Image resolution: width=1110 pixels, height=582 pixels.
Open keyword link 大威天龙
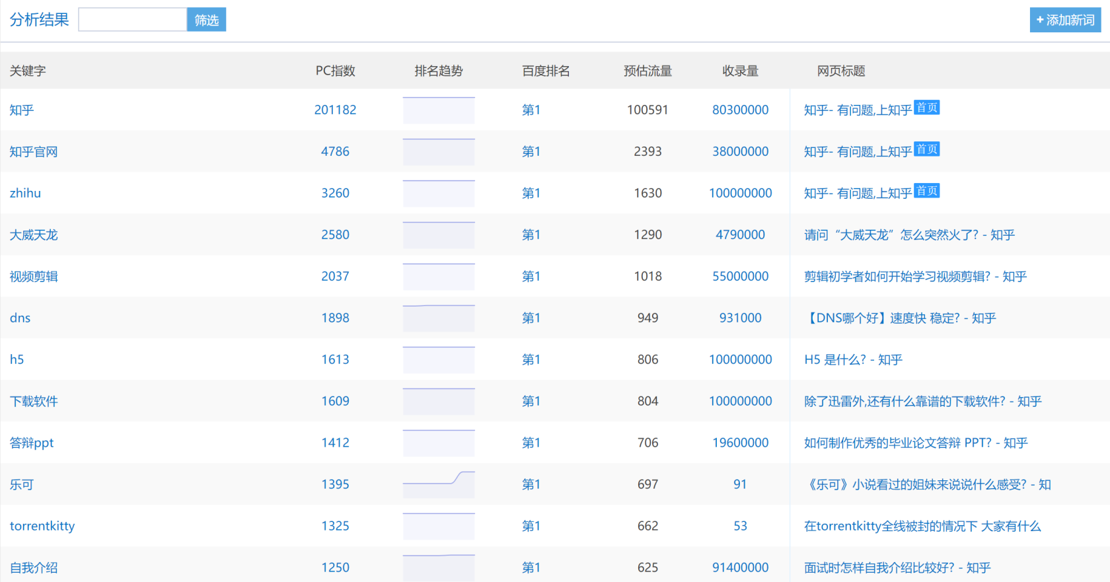(34, 235)
